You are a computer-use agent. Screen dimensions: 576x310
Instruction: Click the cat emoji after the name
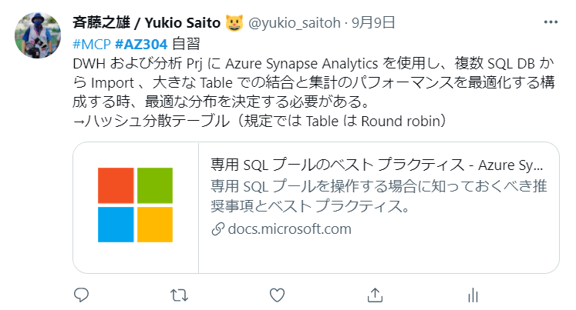(234, 23)
